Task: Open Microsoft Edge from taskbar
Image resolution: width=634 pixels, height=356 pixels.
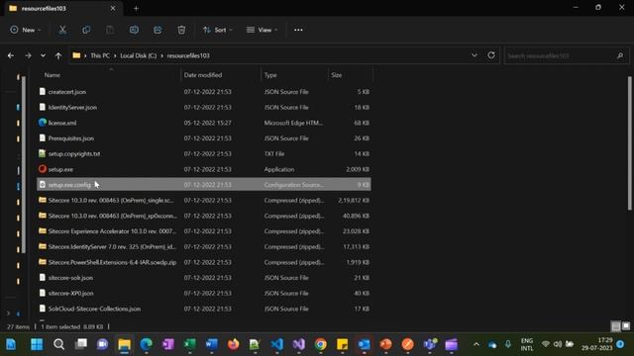Action: pyautogui.click(x=146, y=344)
